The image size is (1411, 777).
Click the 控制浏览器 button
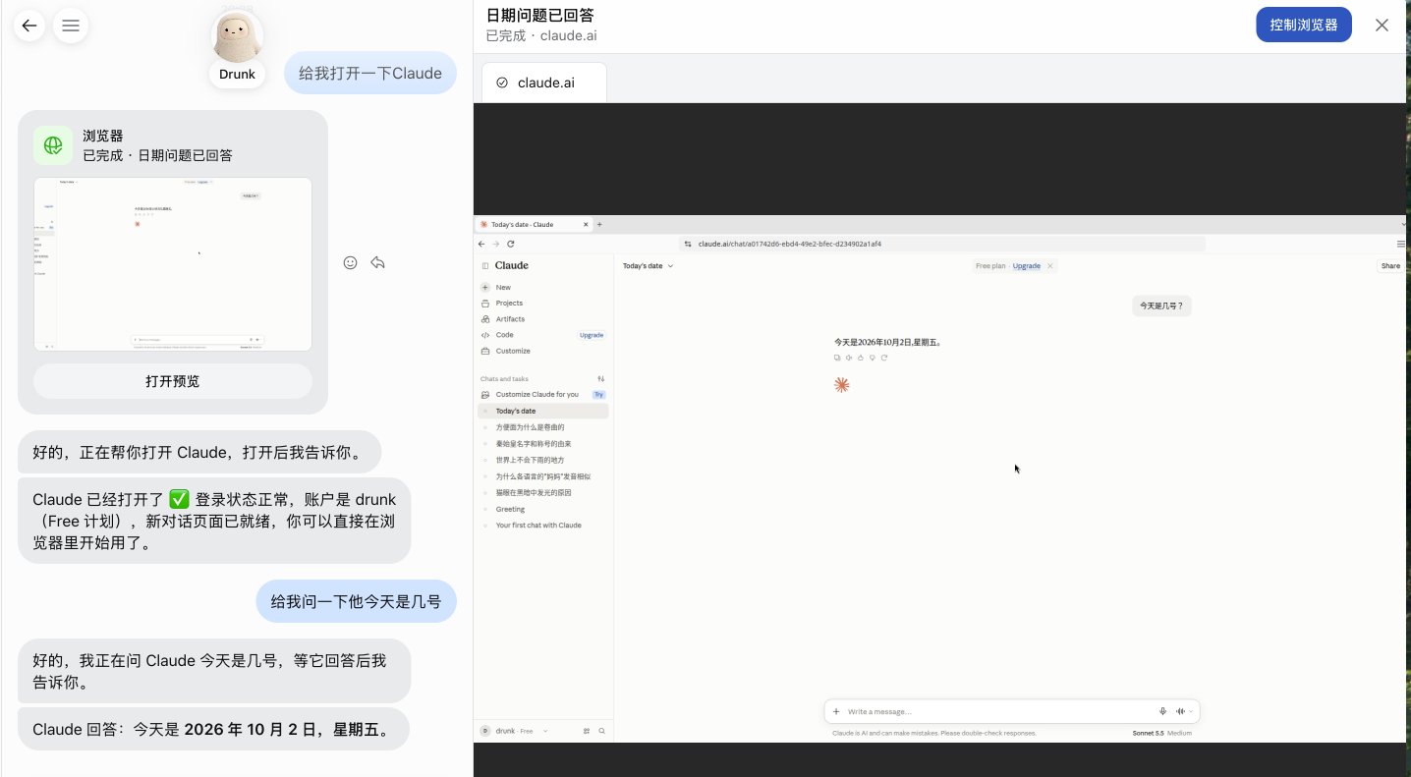click(x=1303, y=26)
